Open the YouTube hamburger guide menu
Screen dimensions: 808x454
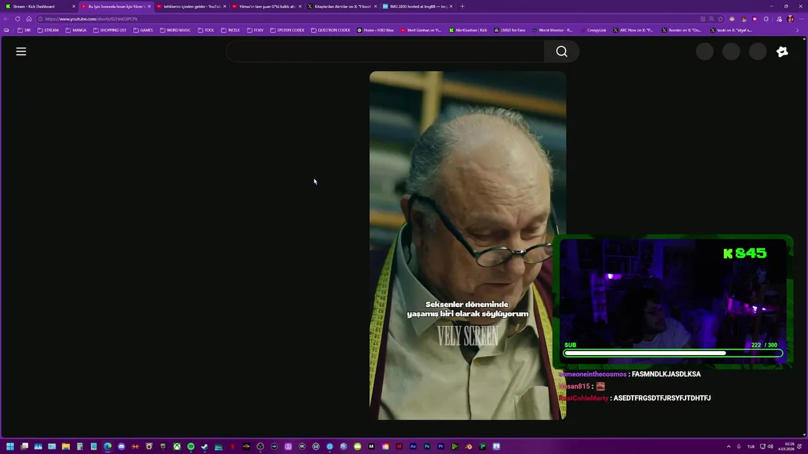(x=21, y=52)
